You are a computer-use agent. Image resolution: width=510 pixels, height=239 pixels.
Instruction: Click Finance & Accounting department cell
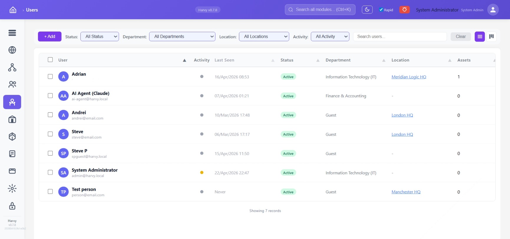click(346, 96)
